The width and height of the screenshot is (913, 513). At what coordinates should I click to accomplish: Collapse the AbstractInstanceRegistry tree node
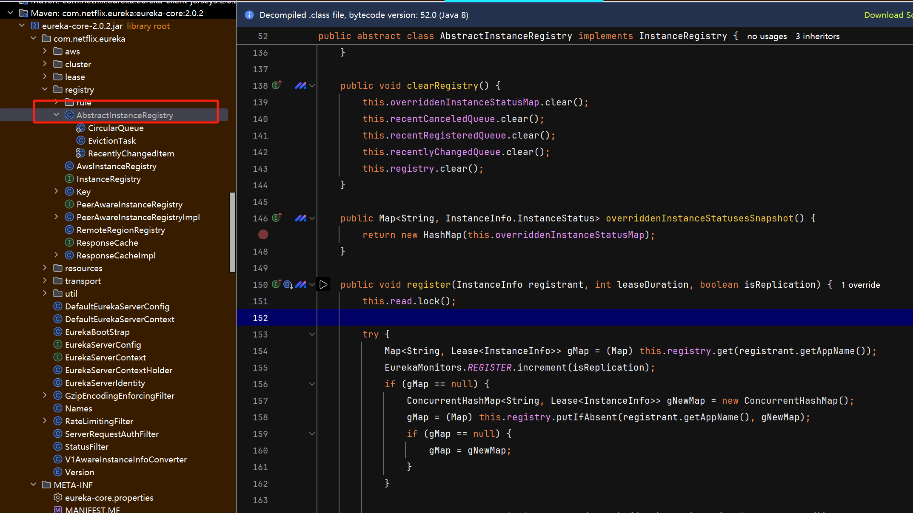coord(56,115)
